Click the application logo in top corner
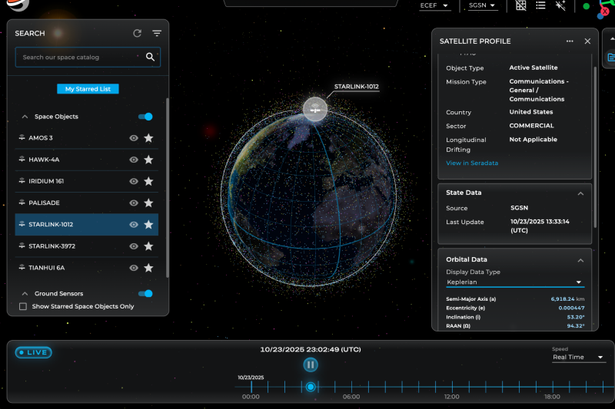This screenshot has height=409, width=615. (x=18, y=5)
